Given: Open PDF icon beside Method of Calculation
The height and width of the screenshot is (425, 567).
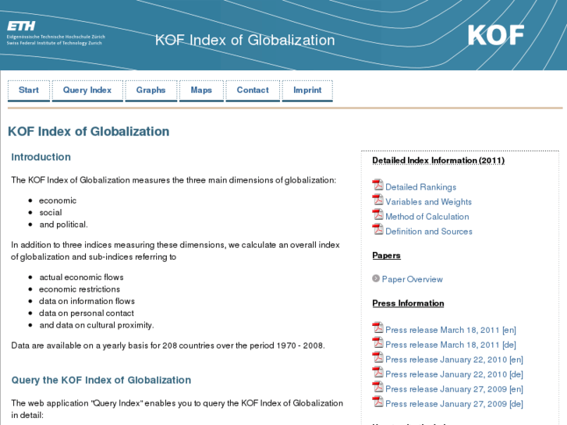Looking at the screenshot, I should point(378,214).
